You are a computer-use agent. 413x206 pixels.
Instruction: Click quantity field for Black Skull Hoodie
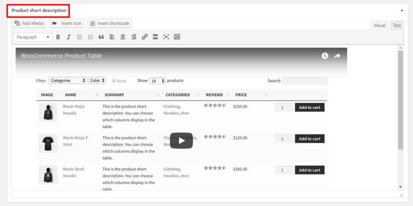284,170
